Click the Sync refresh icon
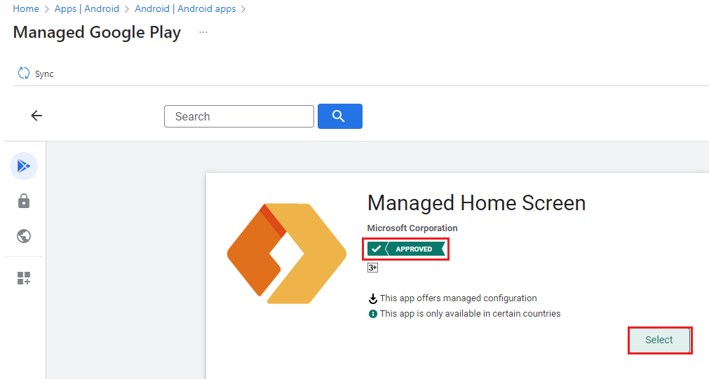The width and height of the screenshot is (709, 379). point(24,74)
